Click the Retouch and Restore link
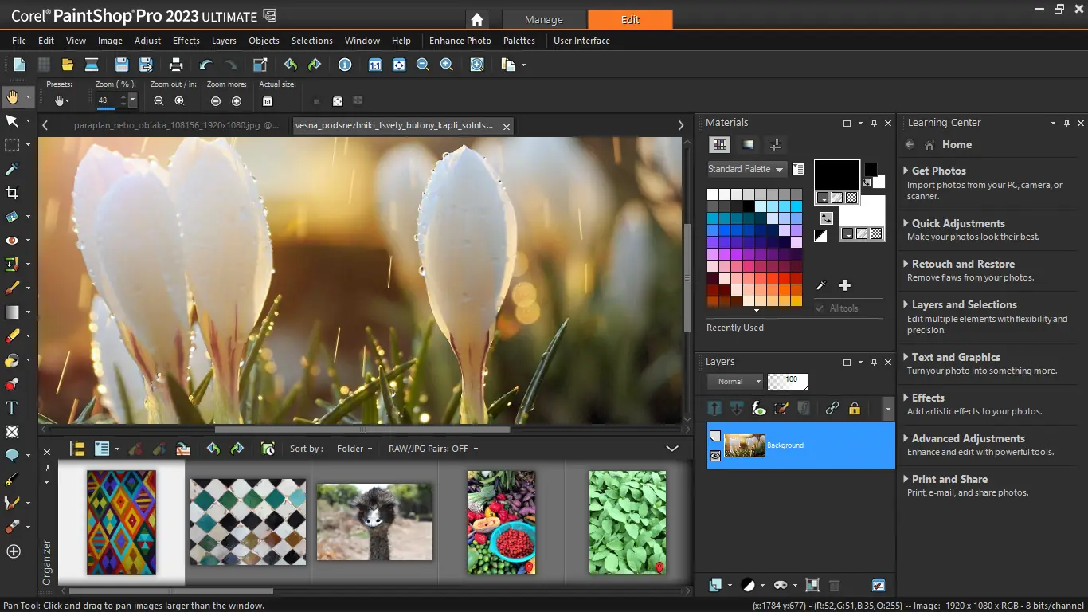 (964, 264)
